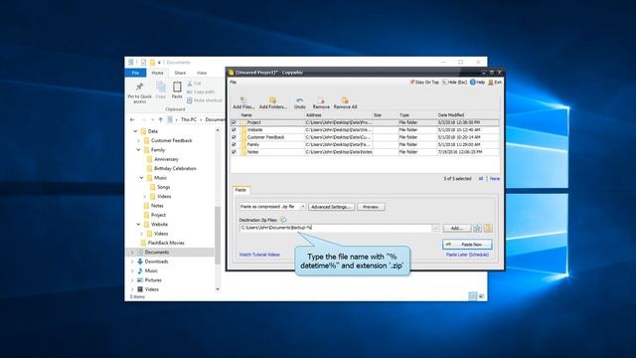Viewport: 636px width, 358px height.
Task: Click Hide (Esc) in Copywhiz header
Action: click(454, 83)
